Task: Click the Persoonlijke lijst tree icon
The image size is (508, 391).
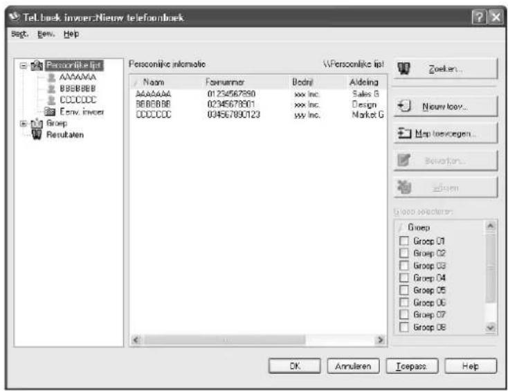Action: 37,66
